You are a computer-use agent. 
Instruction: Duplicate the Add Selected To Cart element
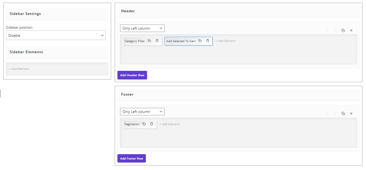(200, 41)
